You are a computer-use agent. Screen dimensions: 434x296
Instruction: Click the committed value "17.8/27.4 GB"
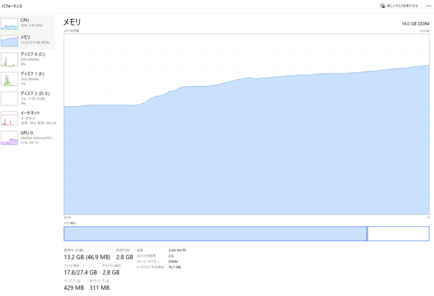(x=81, y=273)
